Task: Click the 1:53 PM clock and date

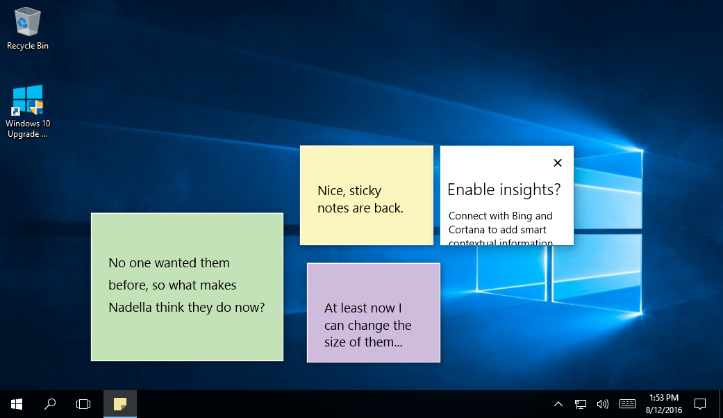Action: [663, 404]
